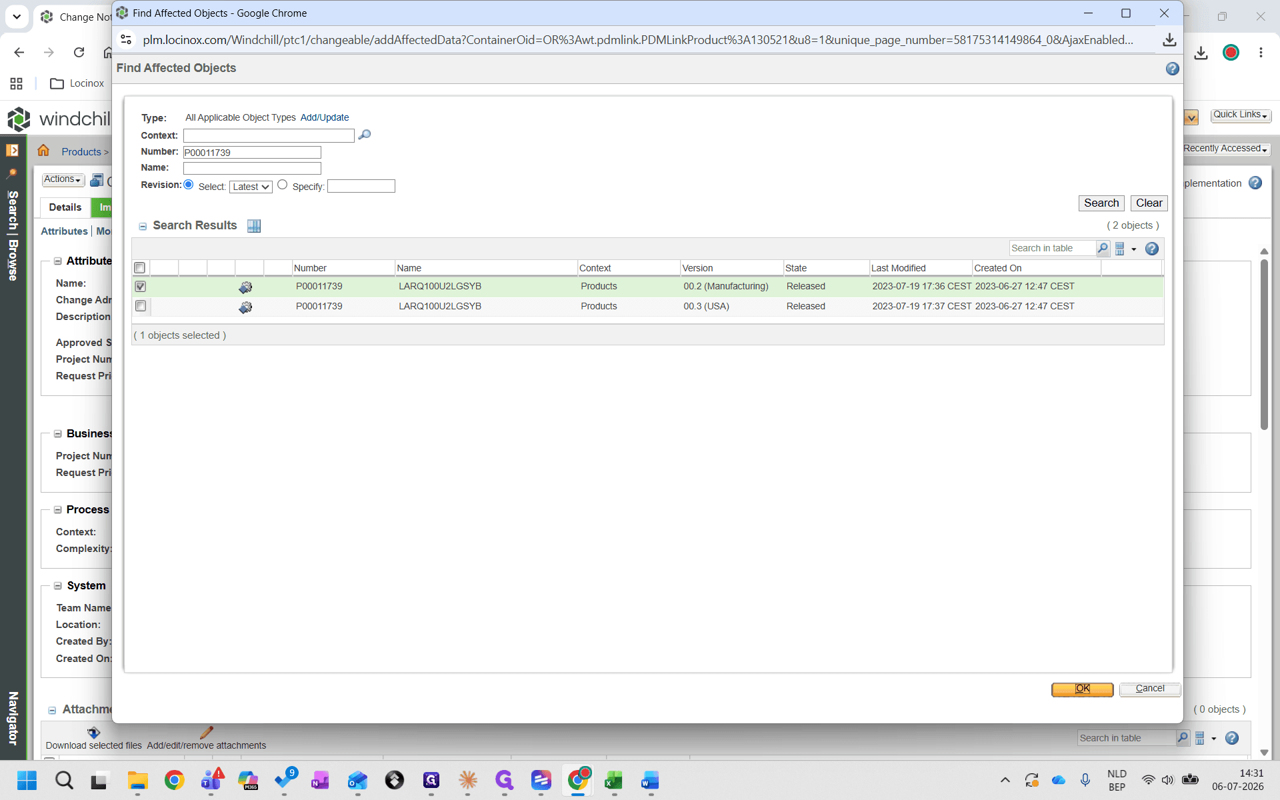Image resolution: width=1280 pixels, height=800 pixels.
Task: Click the Products breadcrumb link
Action: [x=81, y=152]
